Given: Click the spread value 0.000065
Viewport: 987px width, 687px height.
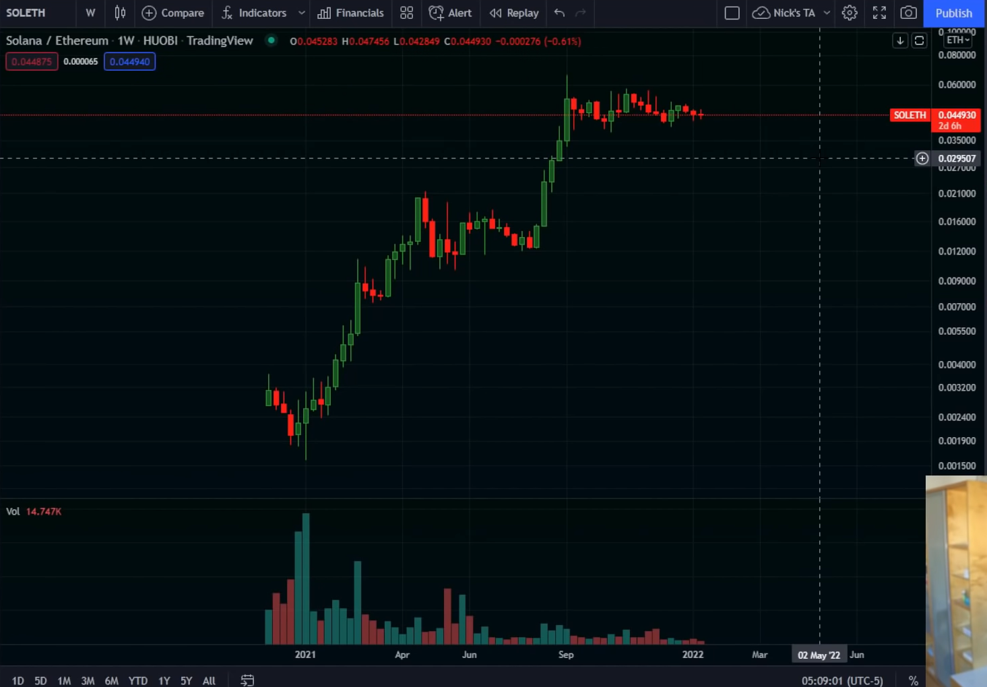Looking at the screenshot, I should [x=81, y=61].
